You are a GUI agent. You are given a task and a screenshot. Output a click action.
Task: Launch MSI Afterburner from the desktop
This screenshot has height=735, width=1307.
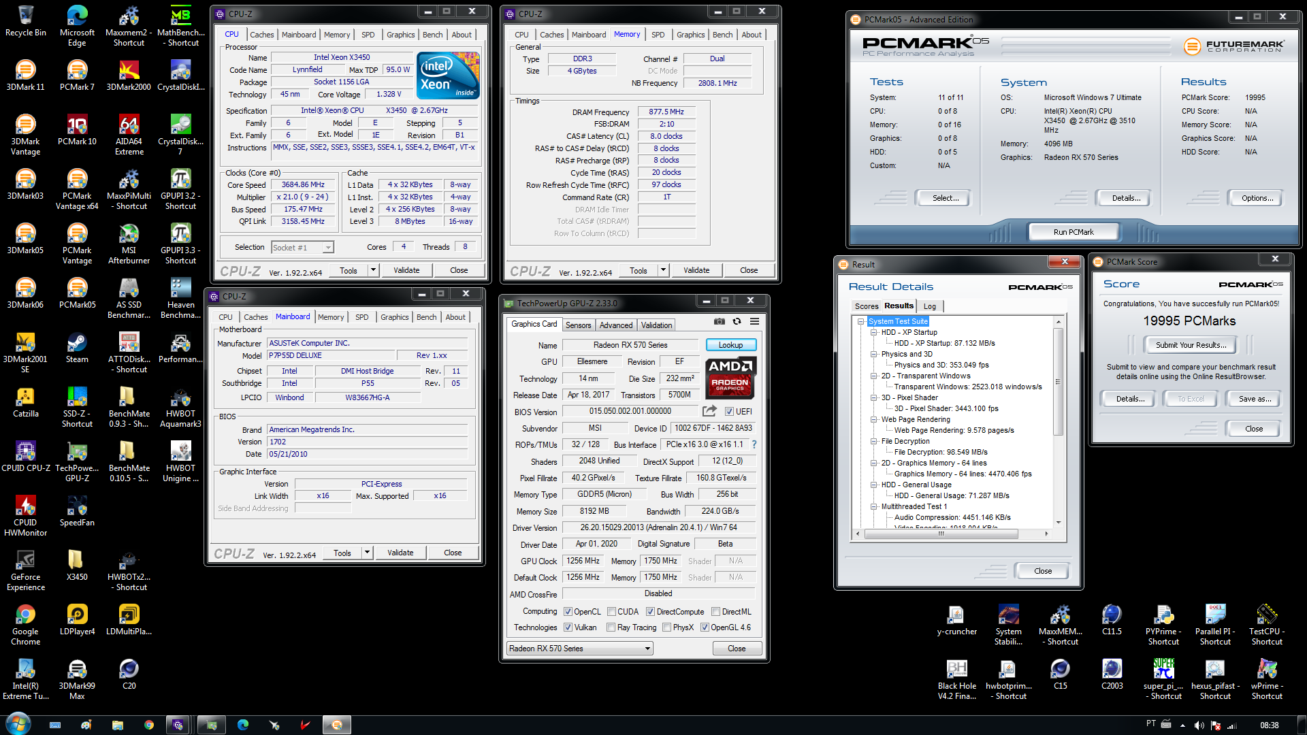coord(129,244)
